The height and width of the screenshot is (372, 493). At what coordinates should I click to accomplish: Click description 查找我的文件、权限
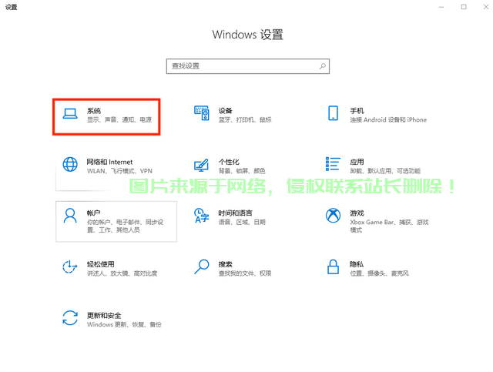245,273
